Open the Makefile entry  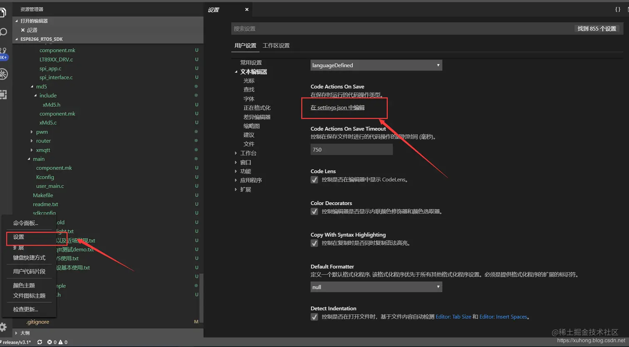coord(43,195)
